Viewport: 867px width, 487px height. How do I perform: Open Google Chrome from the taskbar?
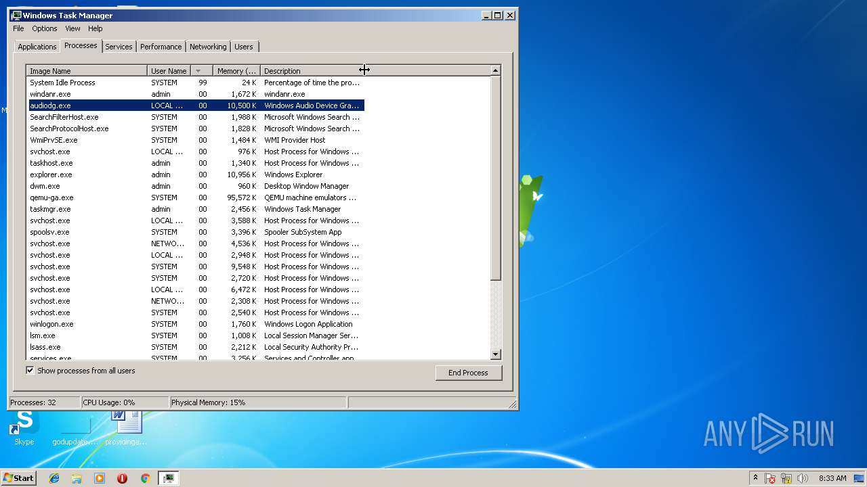(145, 478)
